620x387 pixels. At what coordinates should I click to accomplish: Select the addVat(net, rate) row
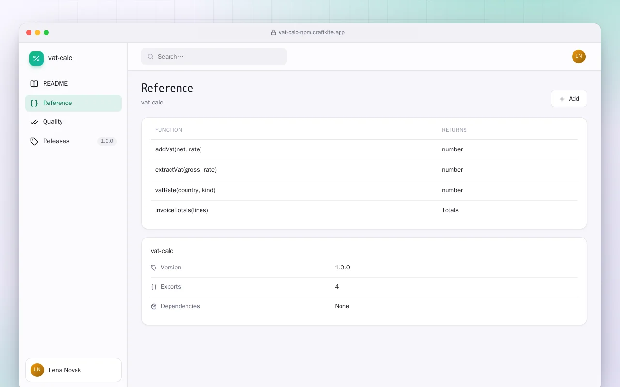(x=364, y=149)
